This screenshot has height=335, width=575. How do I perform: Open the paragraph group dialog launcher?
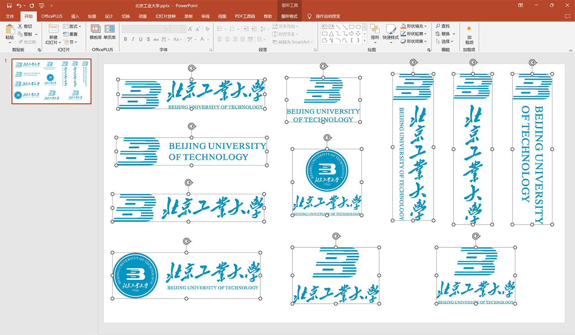pos(315,50)
